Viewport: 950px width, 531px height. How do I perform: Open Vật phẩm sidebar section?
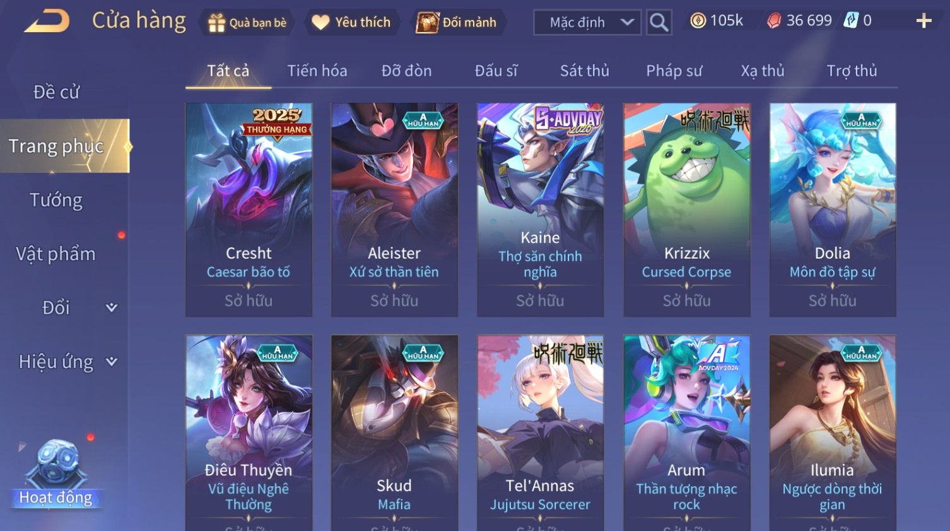click(56, 254)
